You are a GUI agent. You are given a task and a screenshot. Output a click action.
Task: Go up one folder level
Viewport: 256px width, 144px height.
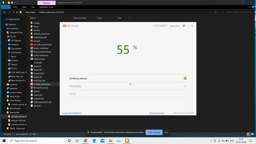click(x=17, y=12)
